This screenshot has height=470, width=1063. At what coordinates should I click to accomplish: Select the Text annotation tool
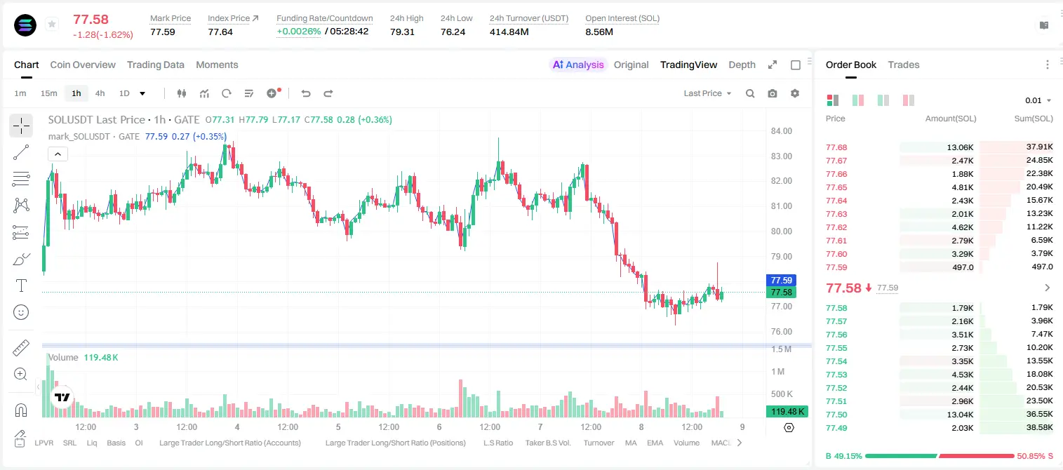click(21, 286)
